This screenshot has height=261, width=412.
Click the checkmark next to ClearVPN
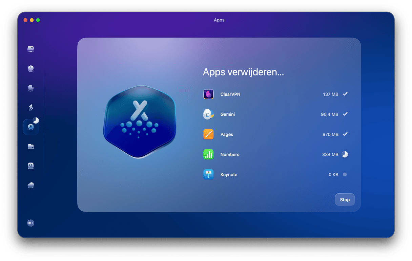(x=345, y=94)
